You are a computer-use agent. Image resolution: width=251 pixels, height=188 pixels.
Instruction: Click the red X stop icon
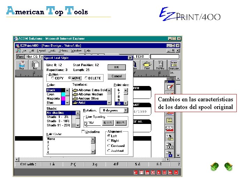click(153, 172)
